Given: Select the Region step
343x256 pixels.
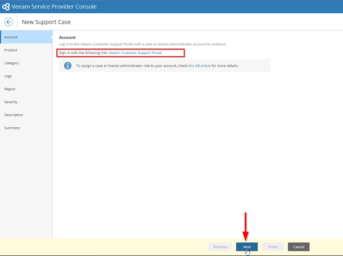Looking at the screenshot, I should tap(26, 89).
